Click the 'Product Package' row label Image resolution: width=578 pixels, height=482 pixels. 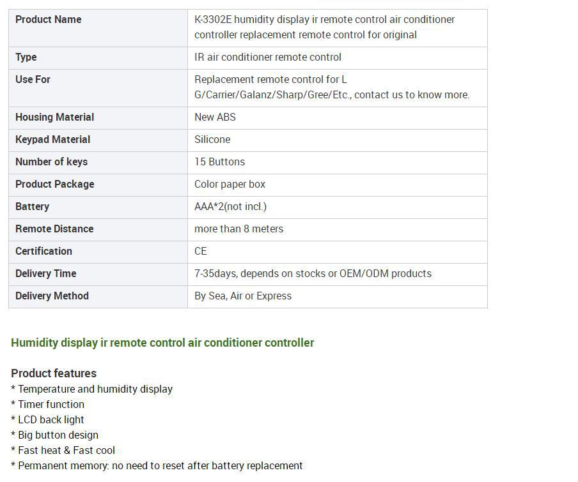pos(54,184)
